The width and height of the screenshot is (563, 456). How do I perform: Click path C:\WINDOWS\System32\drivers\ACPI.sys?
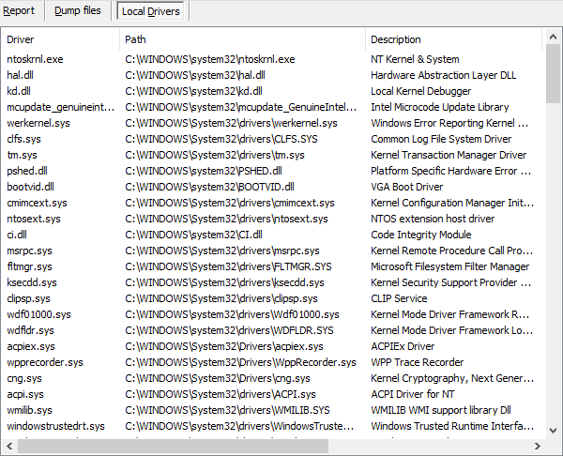click(x=221, y=394)
